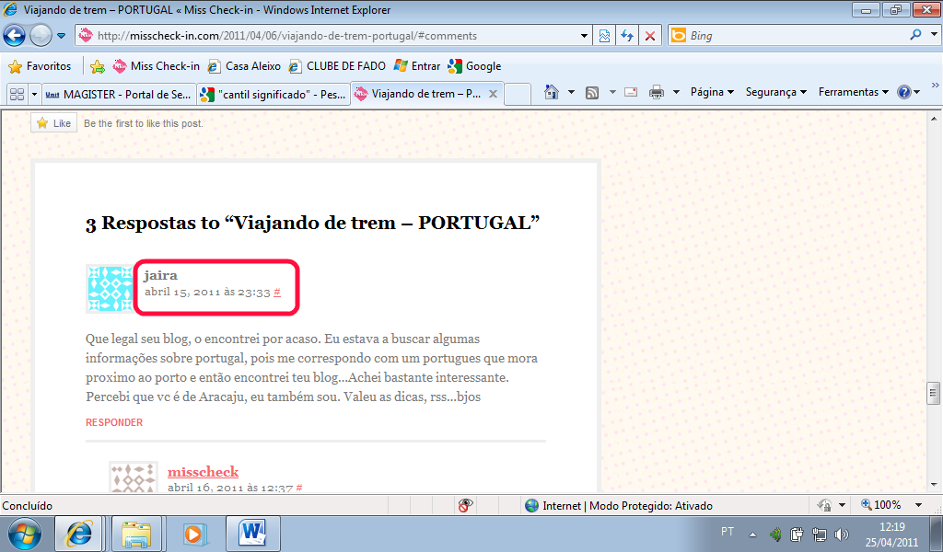Click the Print icon in command bar
The height and width of the screenshot is (552, 943).
[656, 92]
